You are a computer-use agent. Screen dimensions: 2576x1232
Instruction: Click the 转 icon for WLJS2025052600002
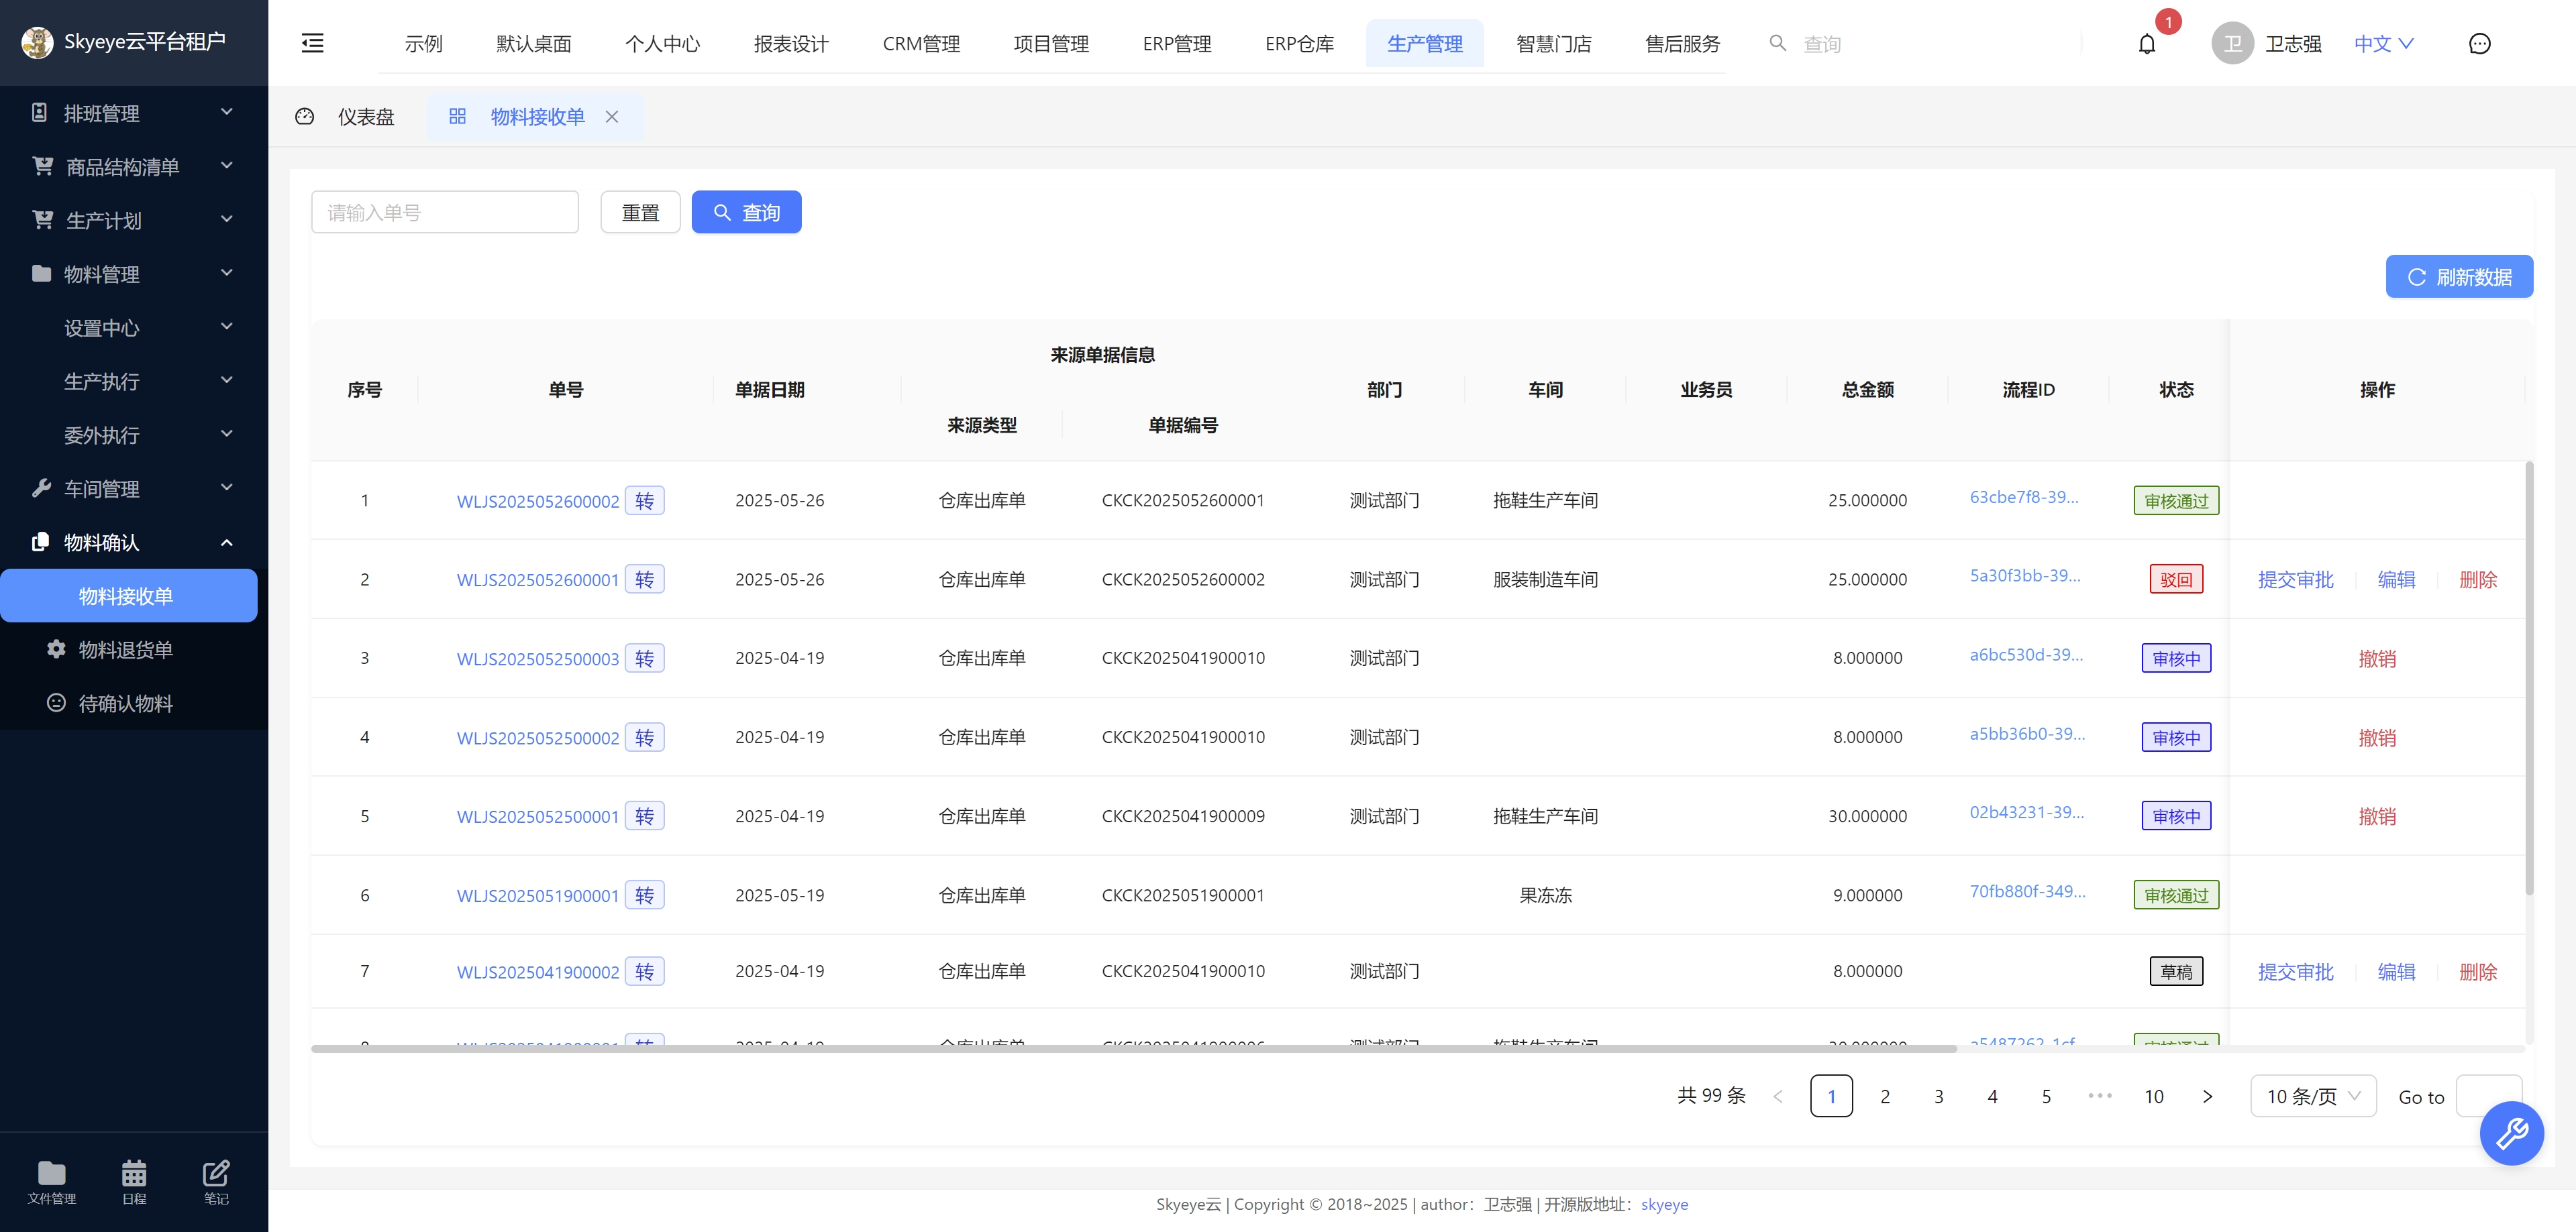[644, 500]
